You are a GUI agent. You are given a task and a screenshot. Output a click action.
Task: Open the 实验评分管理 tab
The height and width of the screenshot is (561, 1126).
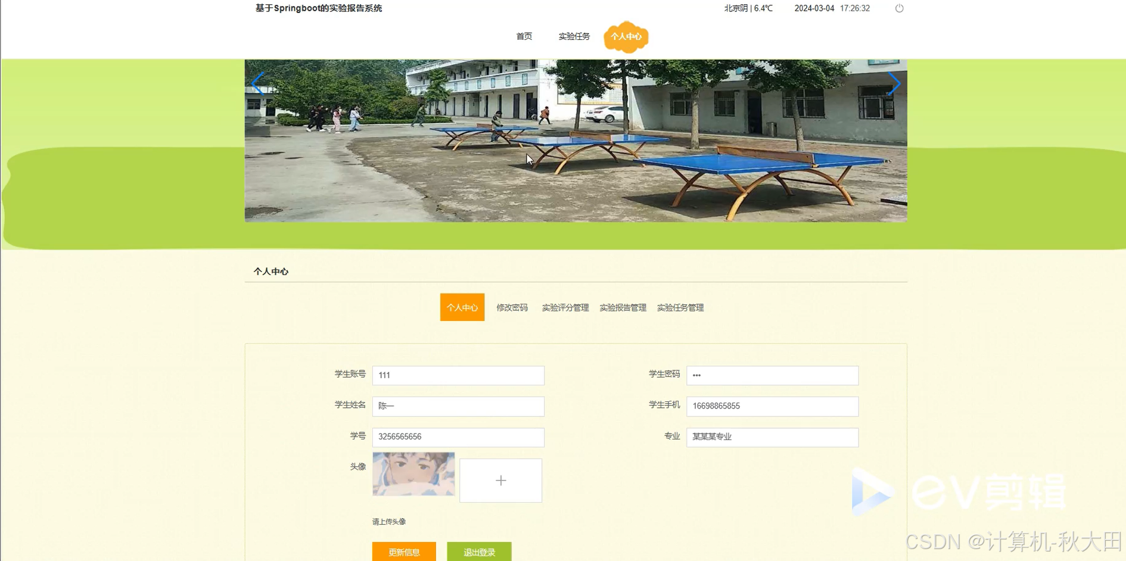point(565,307)
